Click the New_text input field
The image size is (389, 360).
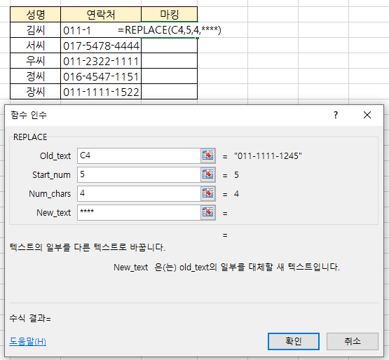pyautogui.click(x=139, y=212)
